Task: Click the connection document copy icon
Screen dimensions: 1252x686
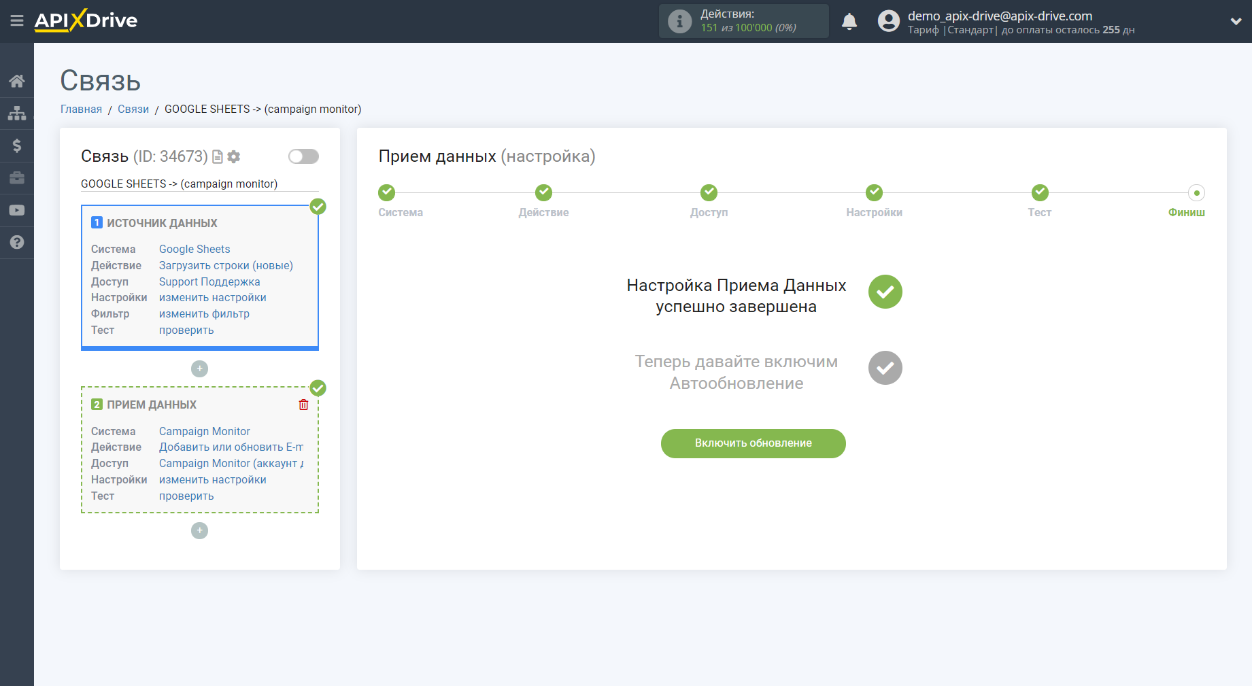Action: click(218, 157)
